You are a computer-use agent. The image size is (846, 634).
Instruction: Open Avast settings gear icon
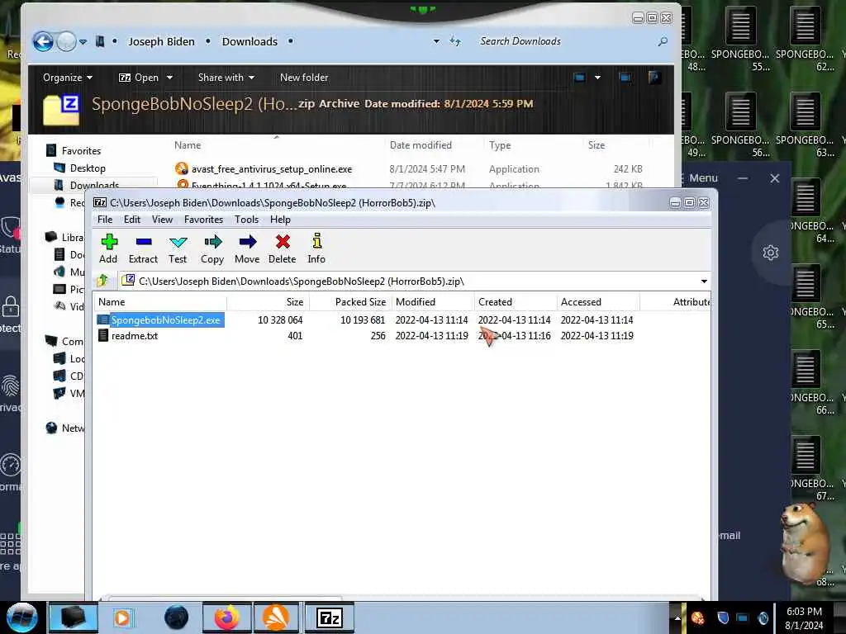coord(771,253)
